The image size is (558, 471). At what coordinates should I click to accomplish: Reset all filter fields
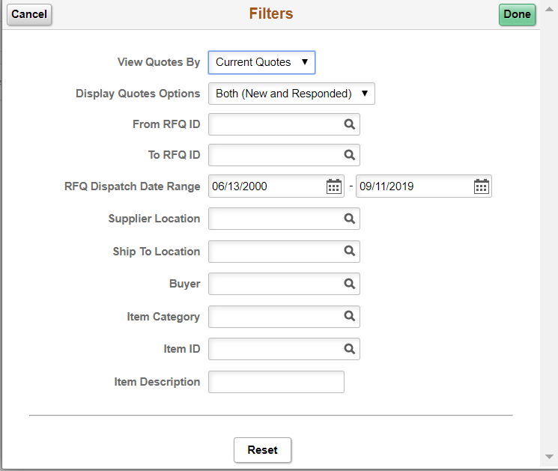coord(262,450)
